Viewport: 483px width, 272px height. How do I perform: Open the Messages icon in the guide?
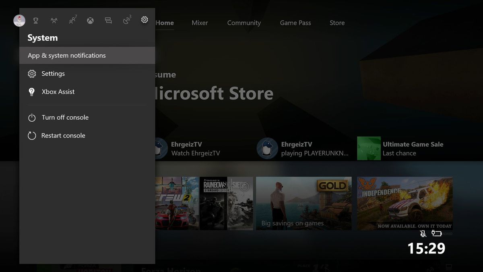(x=108, y=19)
